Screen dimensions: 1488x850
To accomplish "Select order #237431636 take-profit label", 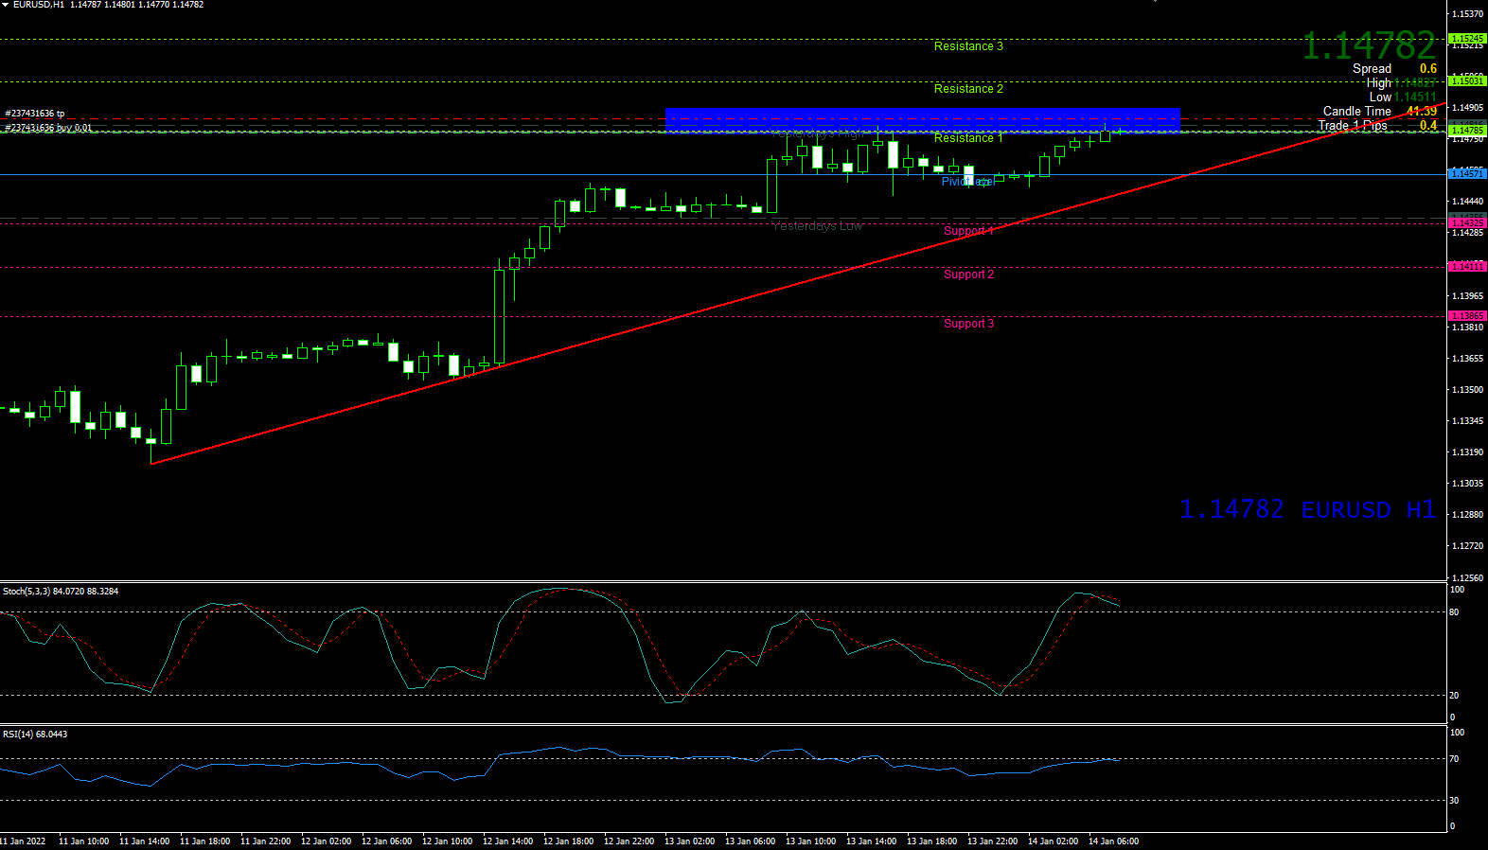I will (x=35, y=114).
